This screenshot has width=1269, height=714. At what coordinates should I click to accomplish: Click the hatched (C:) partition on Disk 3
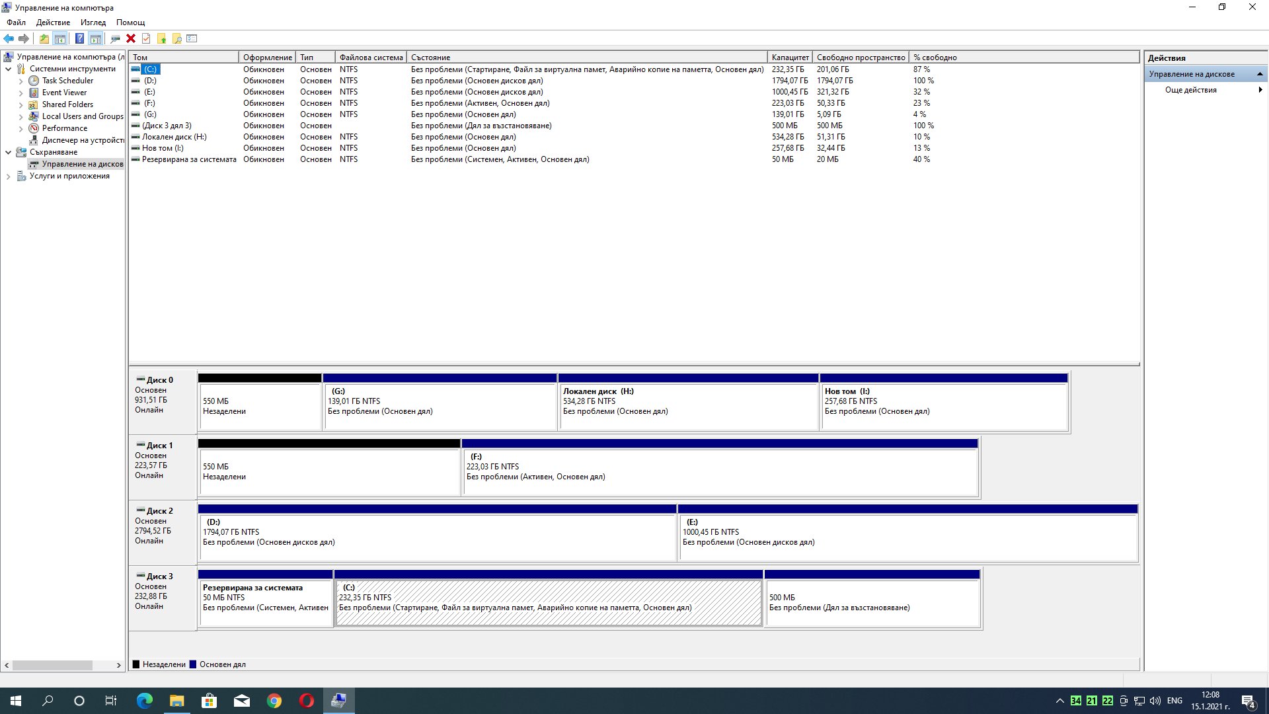[x=549, y=602]
